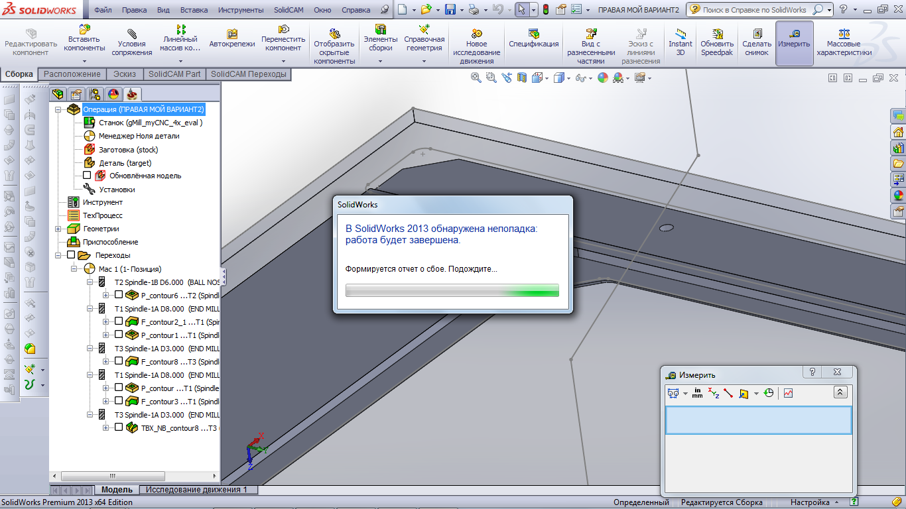The width and height of the screenshot is (906, 509).
Task: Select the Инструмент tree item
Action: pyautogui.click(x=103, y=202)
